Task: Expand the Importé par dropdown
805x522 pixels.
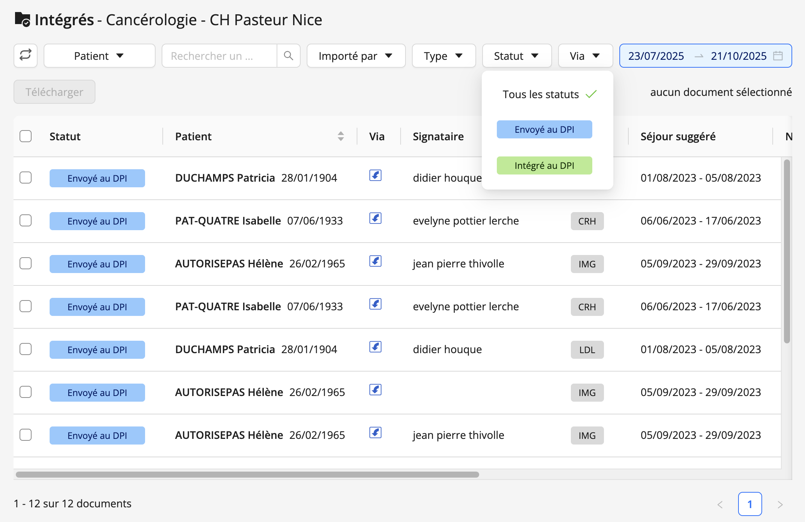Action: pyautogui.click(x=356, y=56)
